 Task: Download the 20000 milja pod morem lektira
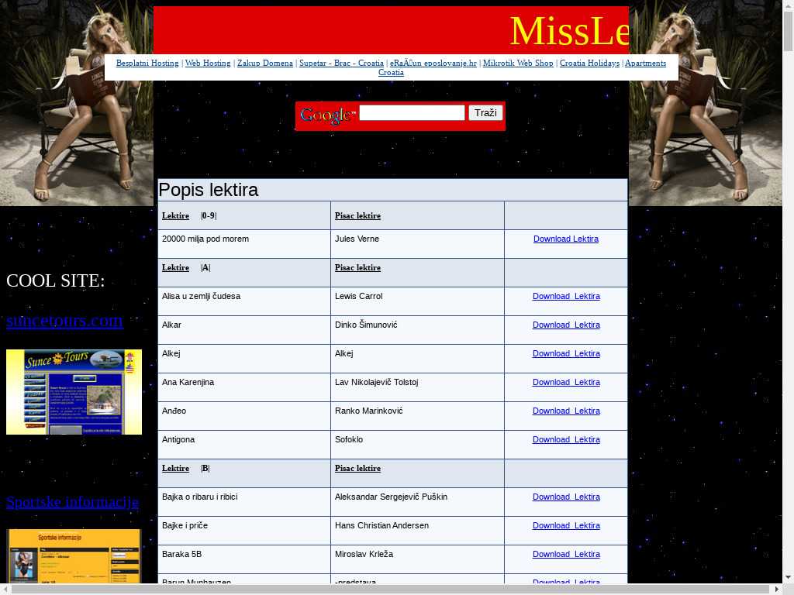coord(566,239)
